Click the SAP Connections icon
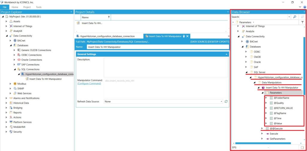307x151 pixels. [x=19, y=65]
